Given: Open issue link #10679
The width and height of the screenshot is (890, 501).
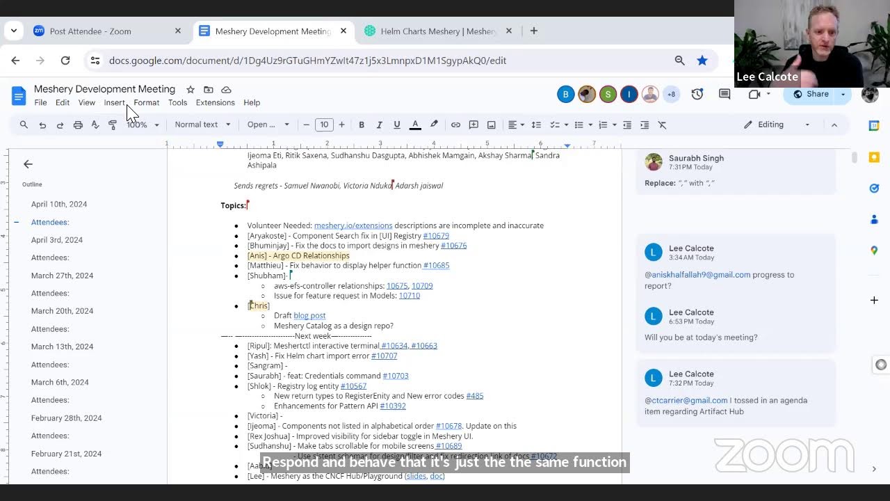Looking at the screenshot, I should pos(436,236).
